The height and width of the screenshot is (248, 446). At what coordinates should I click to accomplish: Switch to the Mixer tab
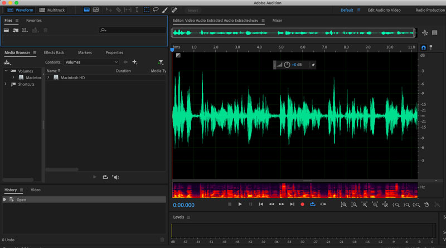(277, 21)
